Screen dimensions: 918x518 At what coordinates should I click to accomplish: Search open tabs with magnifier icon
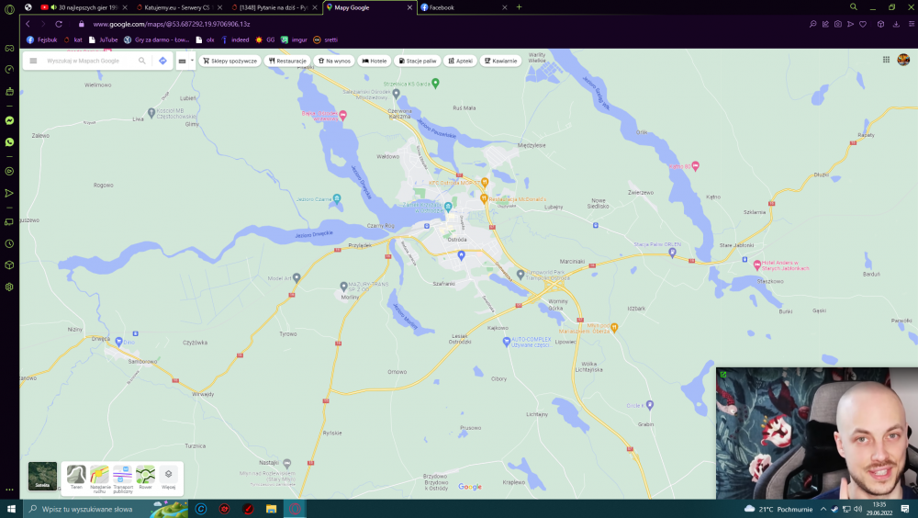853,7
